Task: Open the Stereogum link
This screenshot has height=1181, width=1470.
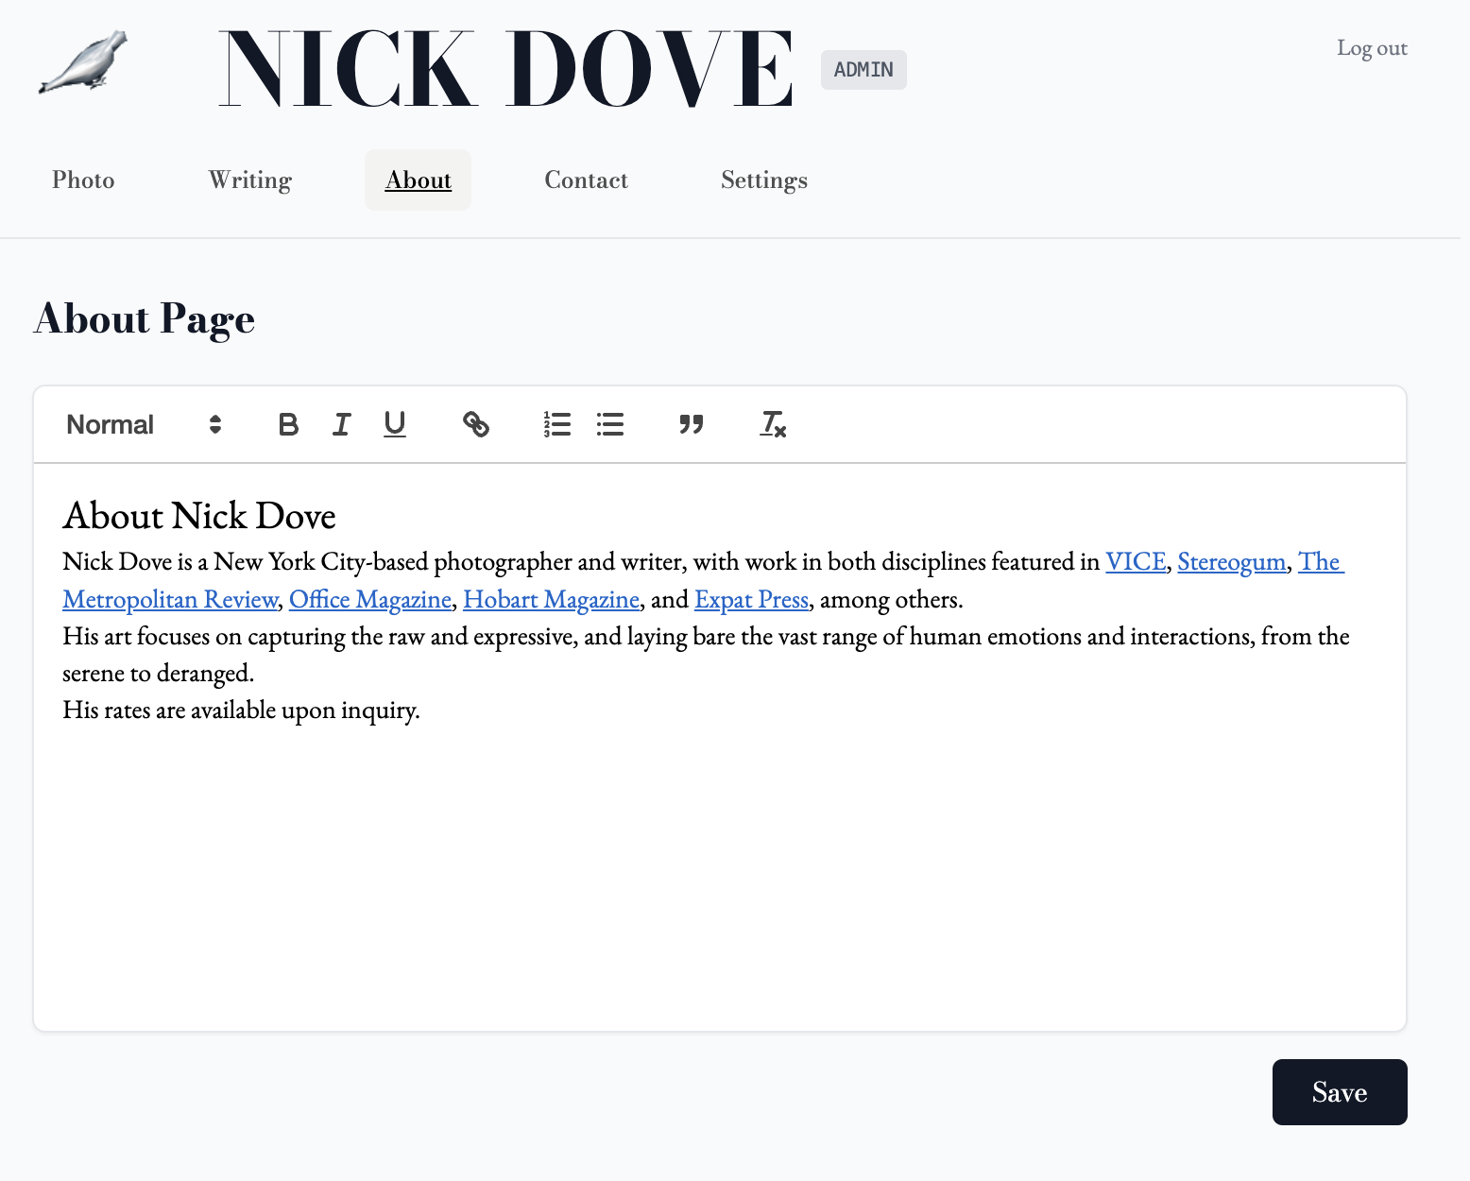Action: point(1232,561)
